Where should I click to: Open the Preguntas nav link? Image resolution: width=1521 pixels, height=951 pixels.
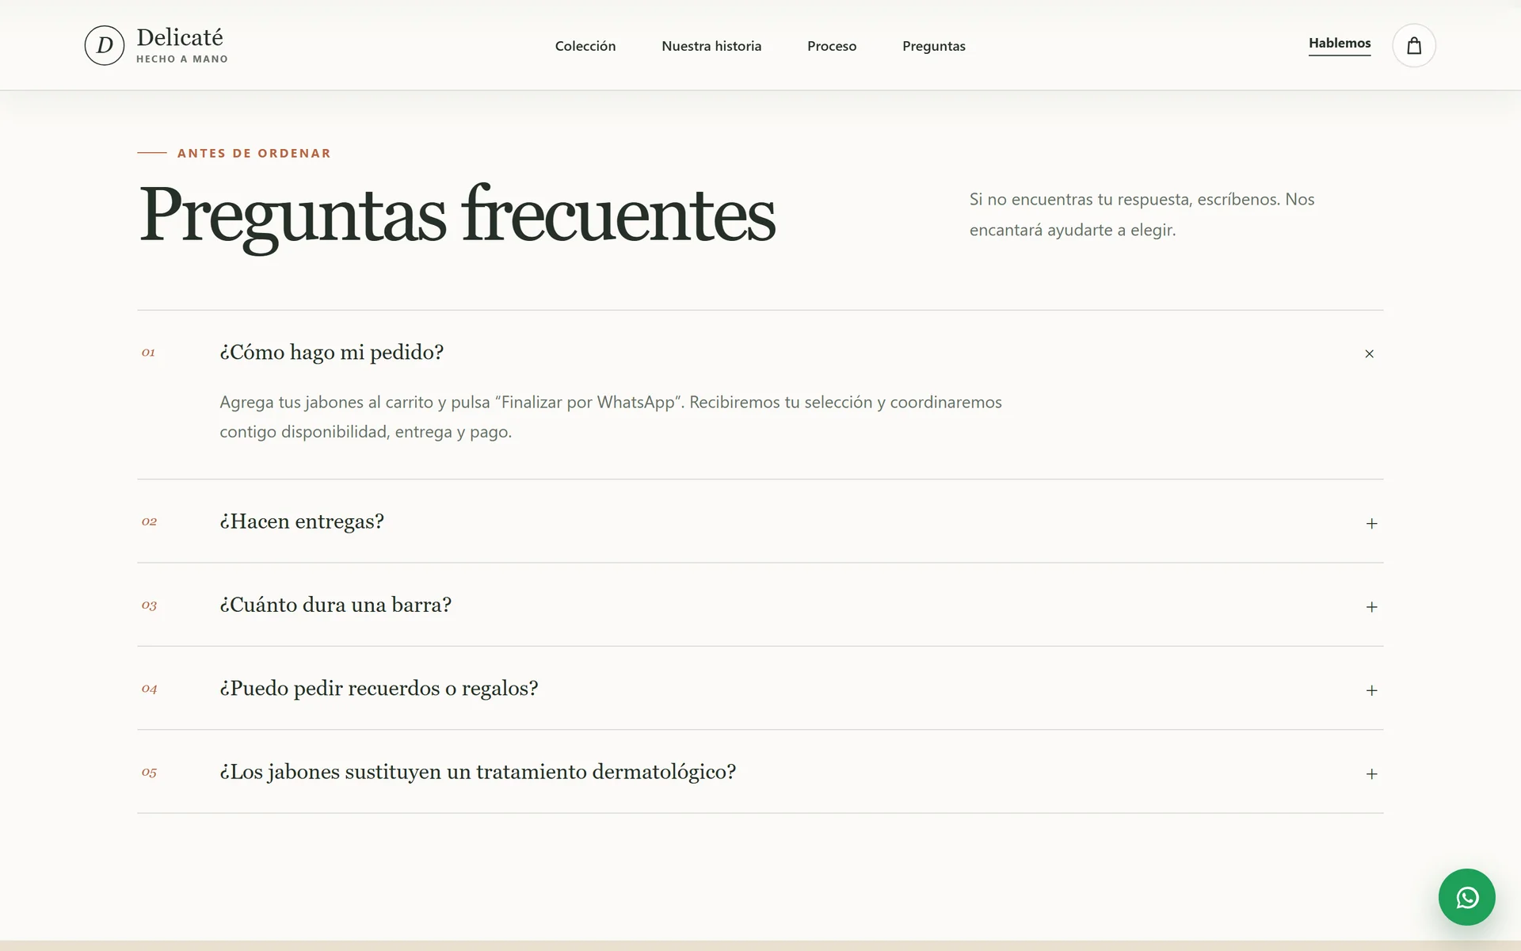[x=934, y=46]
